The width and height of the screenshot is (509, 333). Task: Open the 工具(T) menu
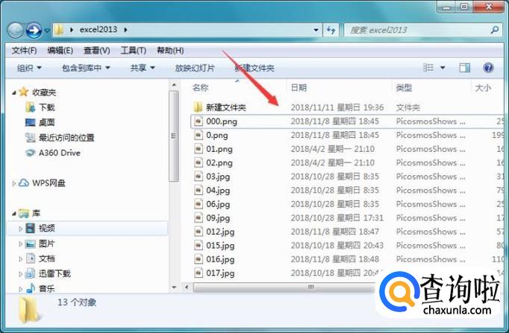(133, 50)
